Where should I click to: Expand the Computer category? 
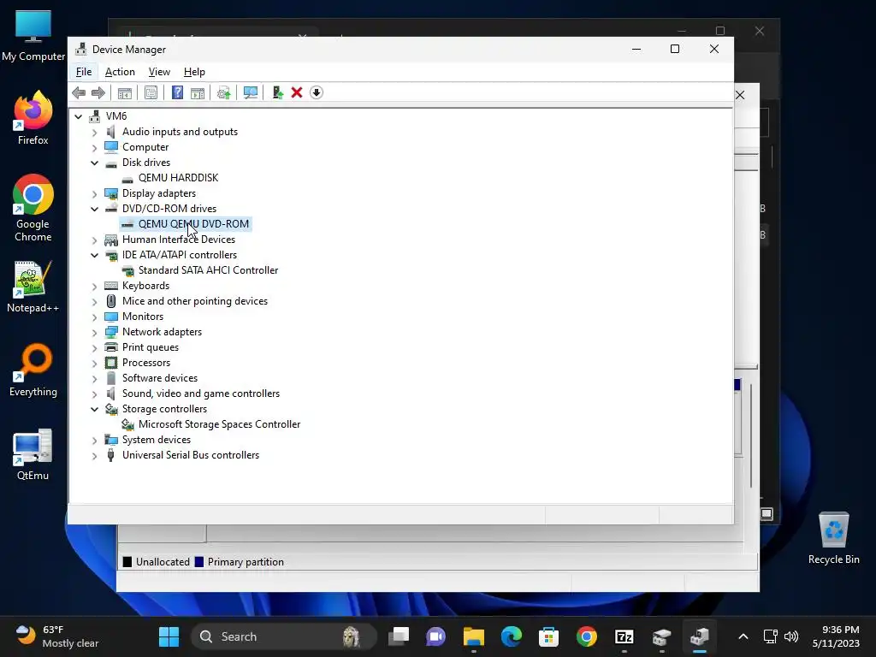click(x=94, y=148)
